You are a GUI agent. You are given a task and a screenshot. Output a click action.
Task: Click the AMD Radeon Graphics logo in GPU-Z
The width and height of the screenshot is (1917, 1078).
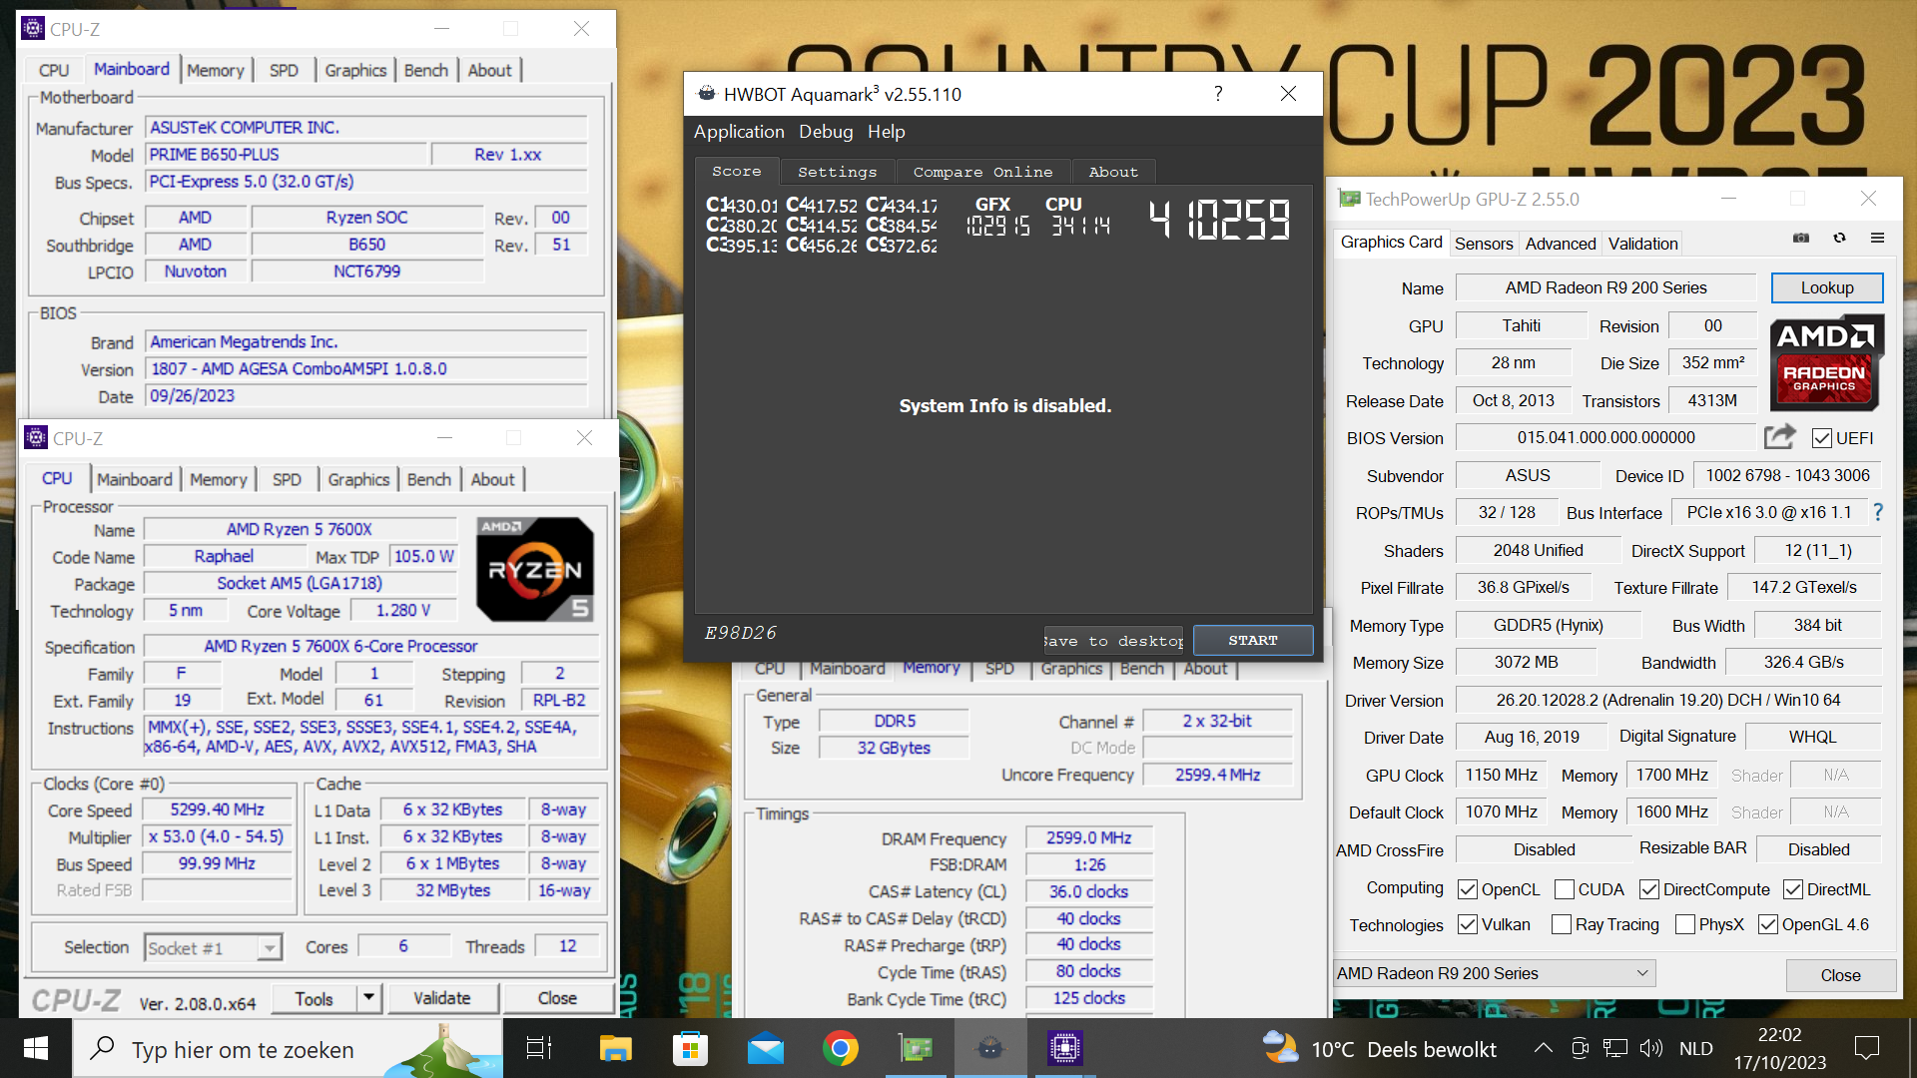pyautogui.click(x=1826, y=363)
